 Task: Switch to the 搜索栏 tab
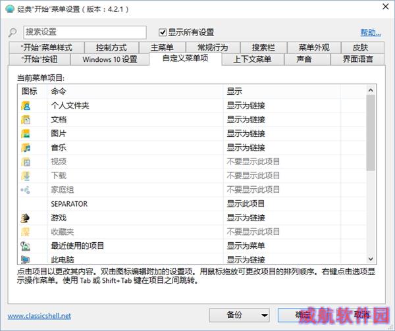pos(263,47)
